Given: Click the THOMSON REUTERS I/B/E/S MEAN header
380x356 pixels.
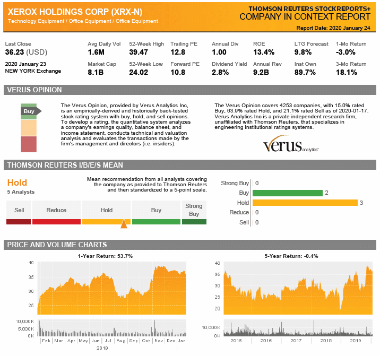Looking at the screenshot, I should (190, 165).
